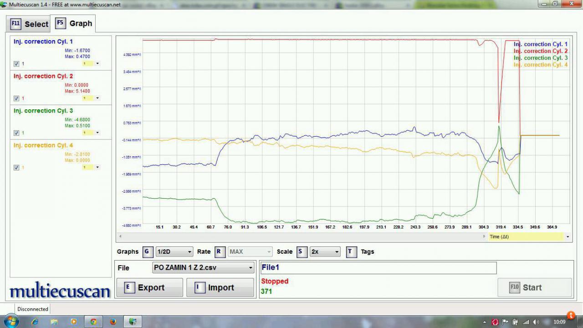
Task: Uncheck Inj. correction Cyl. 1 checkbox
Action: click(x=16, y=64)
